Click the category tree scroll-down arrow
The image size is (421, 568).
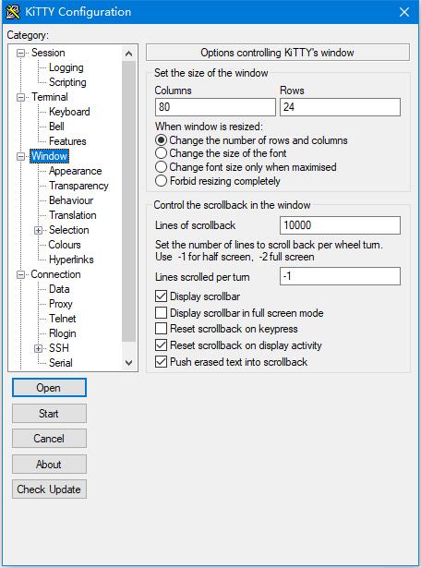click(128, 362)
